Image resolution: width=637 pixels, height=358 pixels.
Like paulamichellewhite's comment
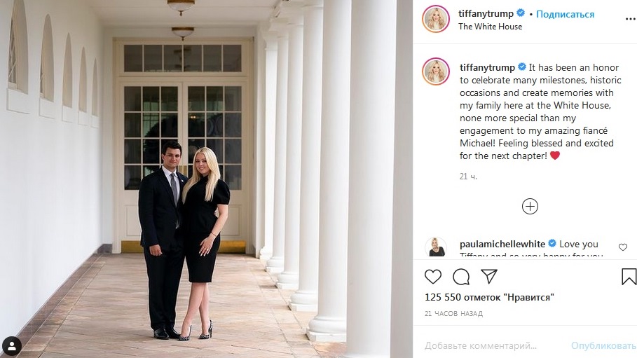623,247
